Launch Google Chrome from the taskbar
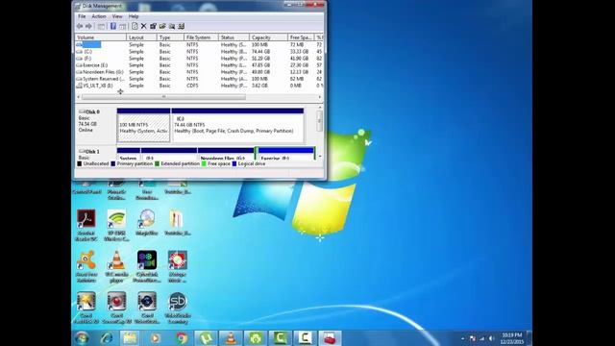615x346 pixels. coord(182,337)
